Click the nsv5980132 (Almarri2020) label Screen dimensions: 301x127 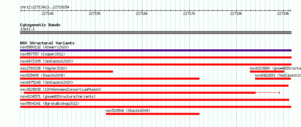coord(45,47)
